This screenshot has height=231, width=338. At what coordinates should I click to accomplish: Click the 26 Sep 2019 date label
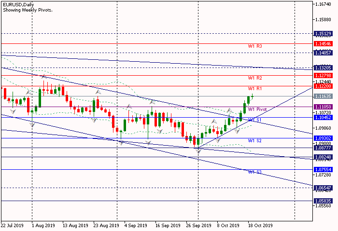pyautogui.click(x=198, y=225)
